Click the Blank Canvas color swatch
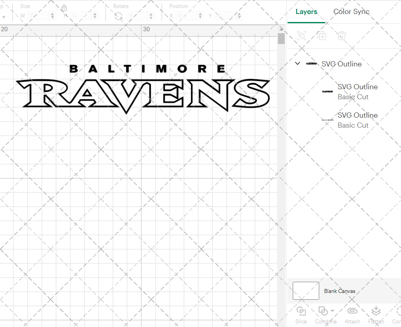This screenshot has width=401, height=327. (306, 291)
